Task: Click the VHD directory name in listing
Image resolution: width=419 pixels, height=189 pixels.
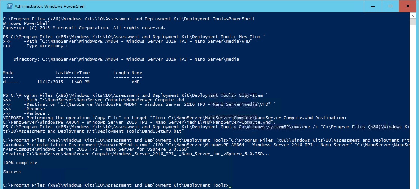Action: [x=135, y=82]
